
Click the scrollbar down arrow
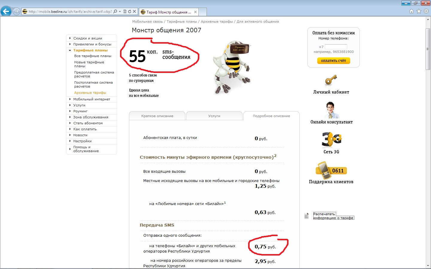coord(428,266)
